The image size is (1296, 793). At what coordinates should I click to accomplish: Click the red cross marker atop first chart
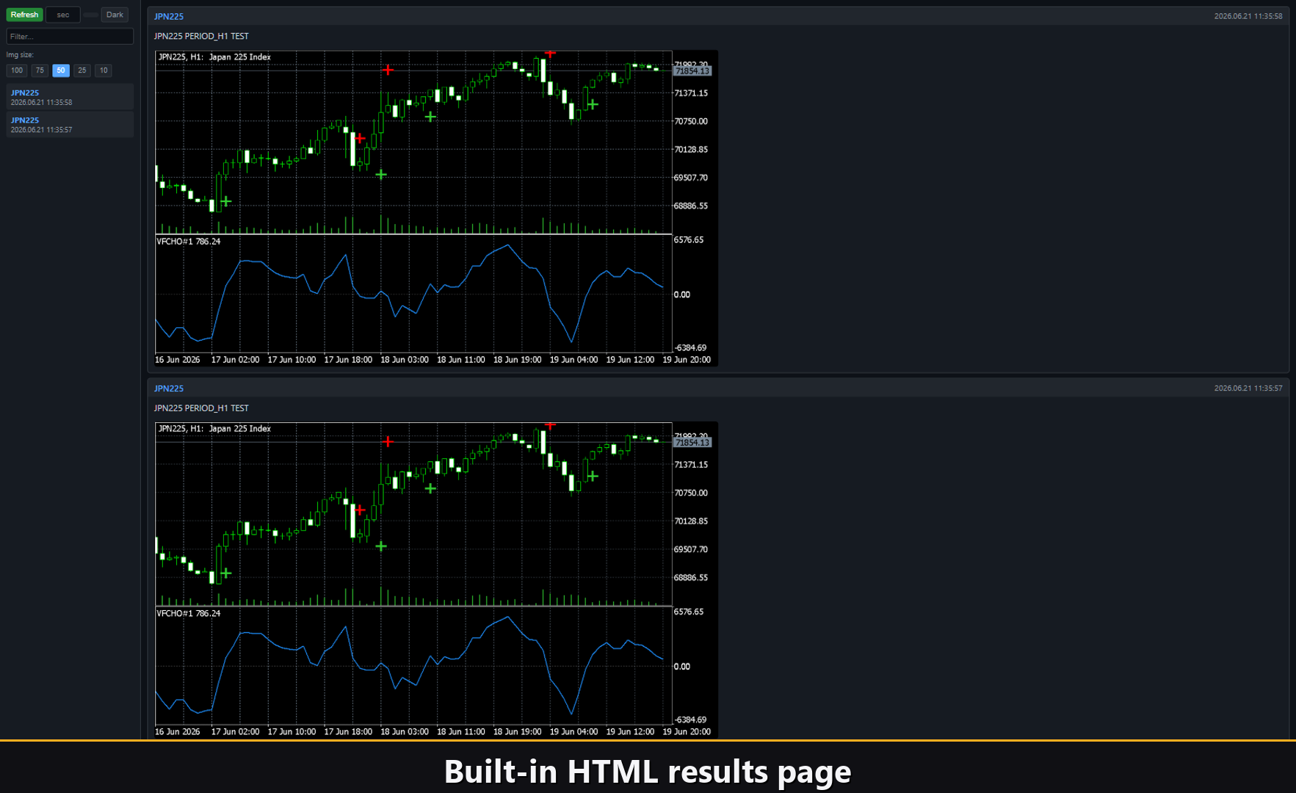550,53
